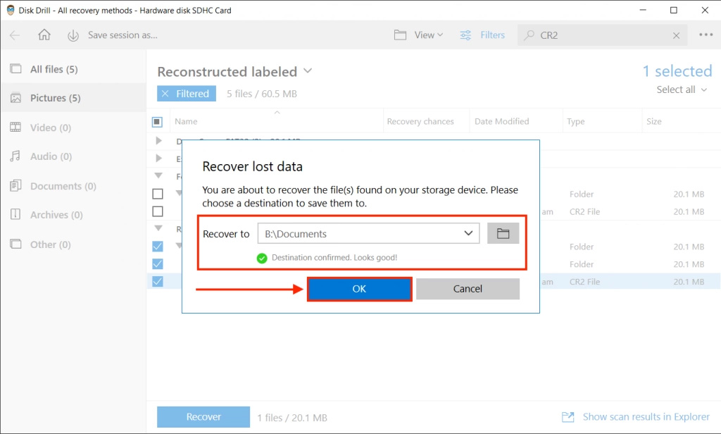Viewport: 721px width, 434px height.
Task: Click the 1 files / 20.1 MB text
Action: click(x=292, y=418)
